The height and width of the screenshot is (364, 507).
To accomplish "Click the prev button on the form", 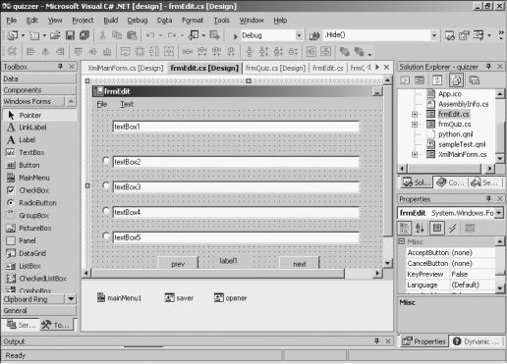I will (178, 263).
